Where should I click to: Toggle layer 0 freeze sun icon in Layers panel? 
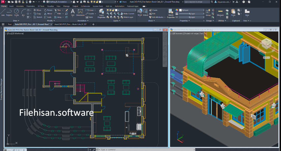(x=110, y=10)
